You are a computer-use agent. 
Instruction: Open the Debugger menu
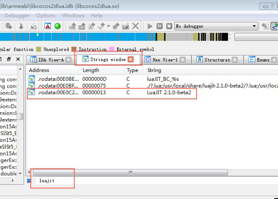click(17, 16)
